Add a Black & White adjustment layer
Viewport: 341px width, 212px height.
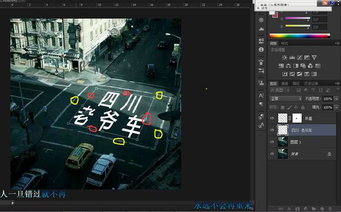[x=296, y=66]
